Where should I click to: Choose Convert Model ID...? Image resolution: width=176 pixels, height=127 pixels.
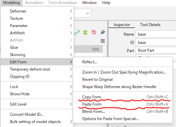pos(37,114)
